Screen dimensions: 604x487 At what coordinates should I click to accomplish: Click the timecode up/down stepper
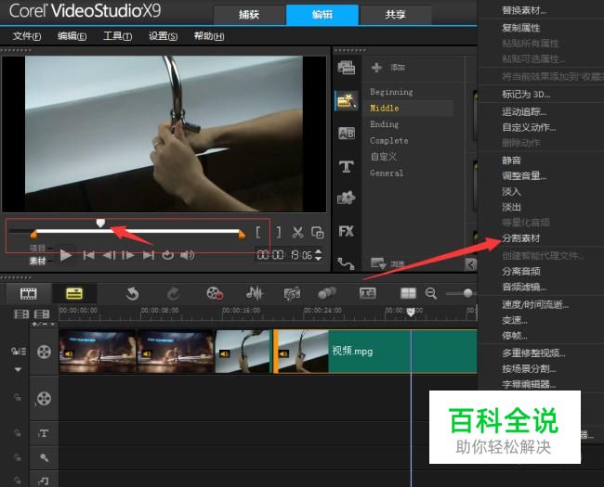(318, 255)
